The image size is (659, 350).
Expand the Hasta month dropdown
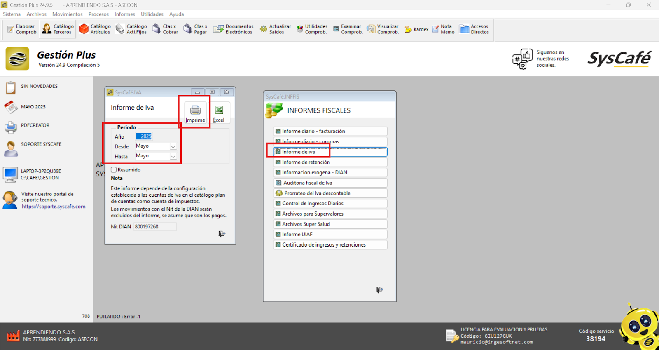(x=173, y=157)
